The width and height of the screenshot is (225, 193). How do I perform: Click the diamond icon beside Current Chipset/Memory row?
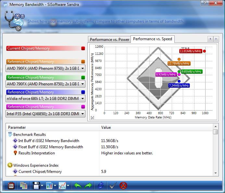pyautogui.click(x=15, y=171)
